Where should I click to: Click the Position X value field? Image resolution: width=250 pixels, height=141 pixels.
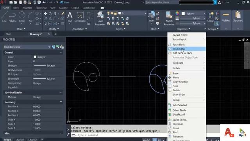click(x=48, y=107)
